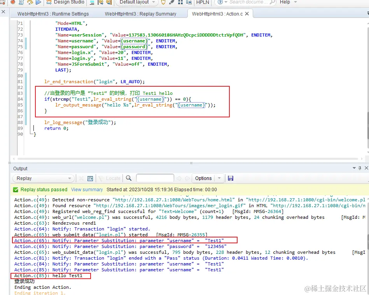Screen dimensions: 369x295
Task: Focus the Search documentation field
Action: [x=248, y=2]
